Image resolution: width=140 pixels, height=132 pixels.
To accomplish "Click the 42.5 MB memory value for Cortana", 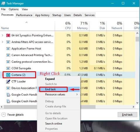I will coord(83,75).
